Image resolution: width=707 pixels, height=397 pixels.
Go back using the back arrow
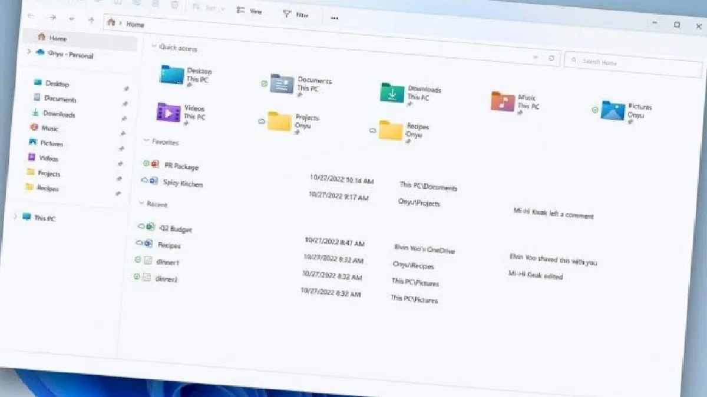pyautogui.click(x=31, y=16)
